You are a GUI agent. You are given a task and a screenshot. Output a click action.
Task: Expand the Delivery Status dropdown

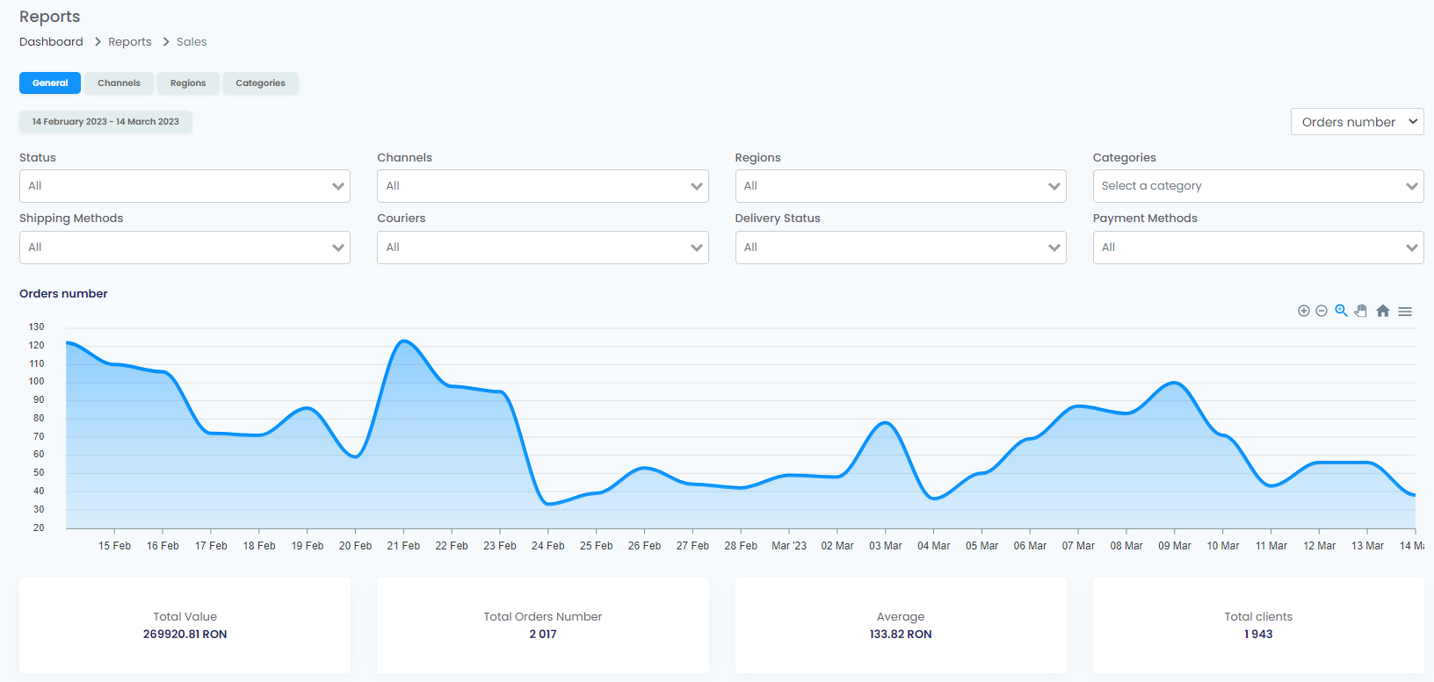[x=901, y=248]
